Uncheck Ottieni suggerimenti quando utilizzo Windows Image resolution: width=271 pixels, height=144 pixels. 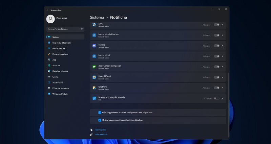(x=100, y=120)
